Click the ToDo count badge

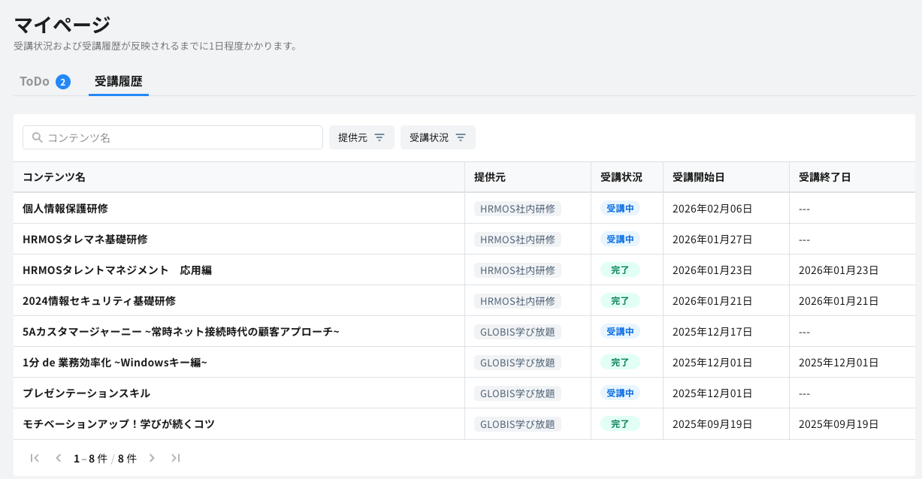coord(63,82)
